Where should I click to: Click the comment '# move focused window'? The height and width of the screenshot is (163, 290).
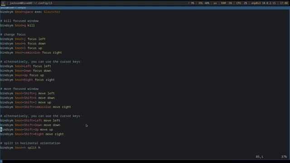click(19, 89)
